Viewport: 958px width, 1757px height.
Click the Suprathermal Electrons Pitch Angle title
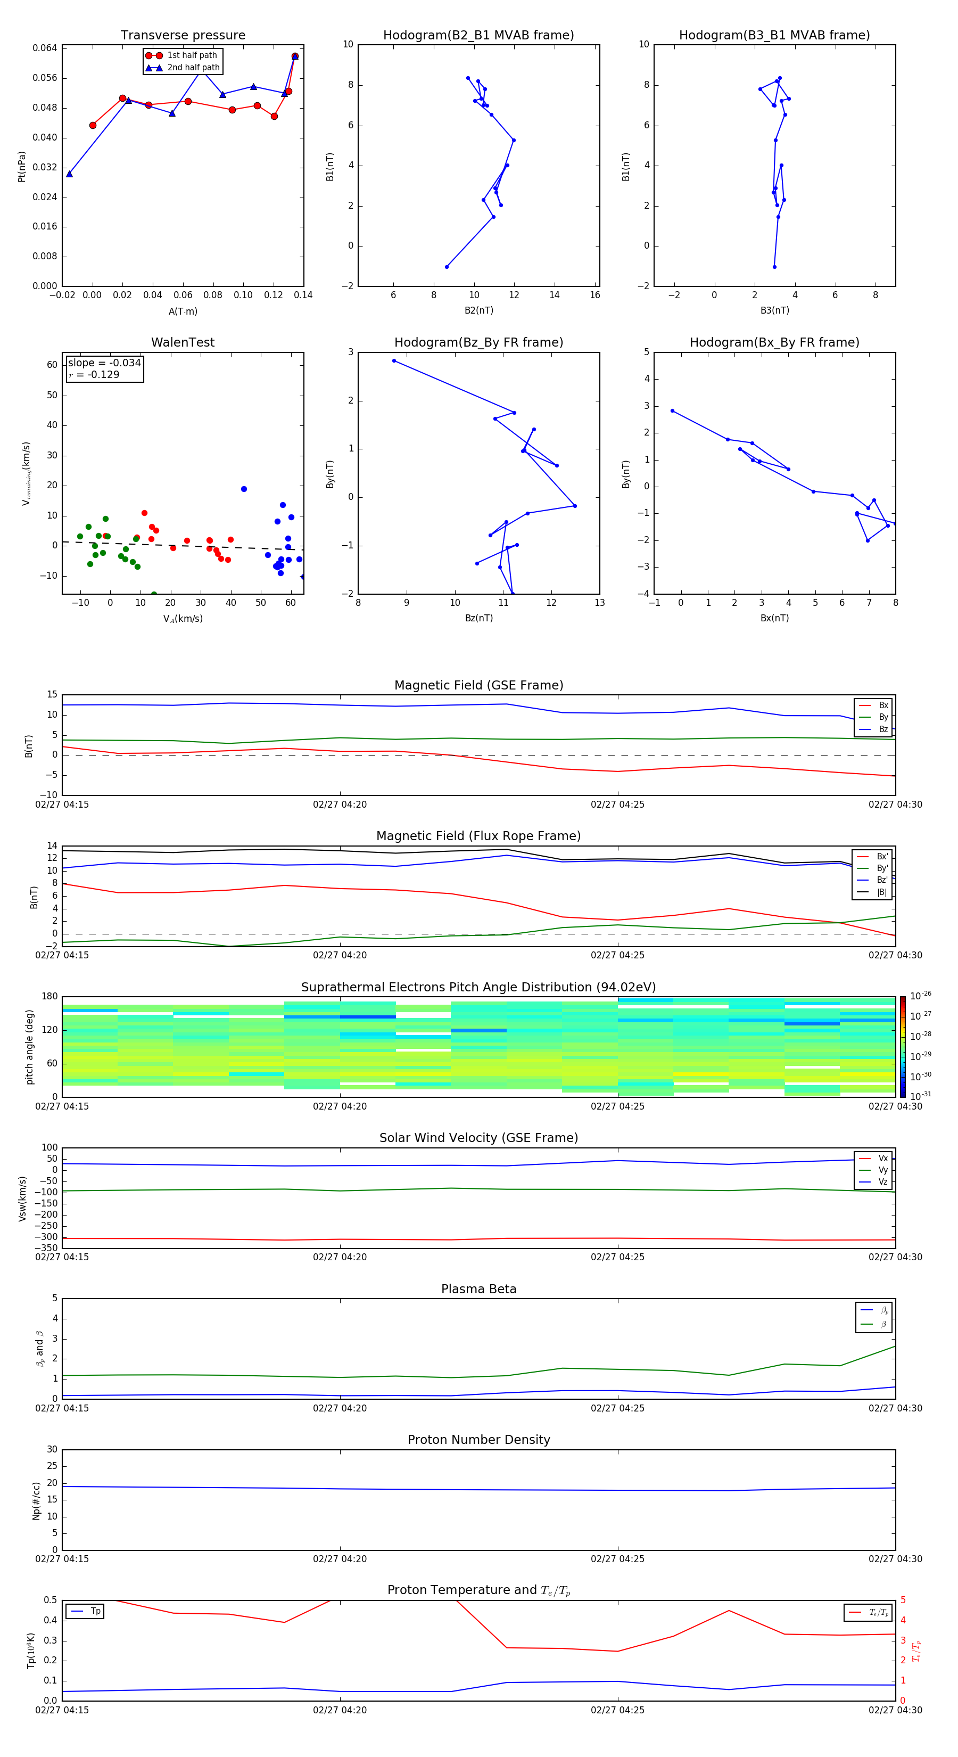coord(478,988)
